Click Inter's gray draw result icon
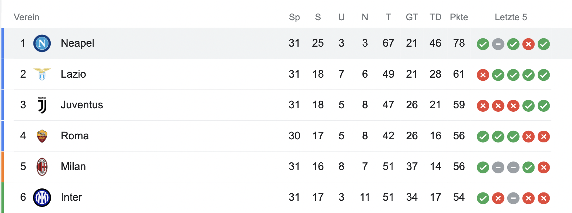572x213 pixels. click(513, 198)
